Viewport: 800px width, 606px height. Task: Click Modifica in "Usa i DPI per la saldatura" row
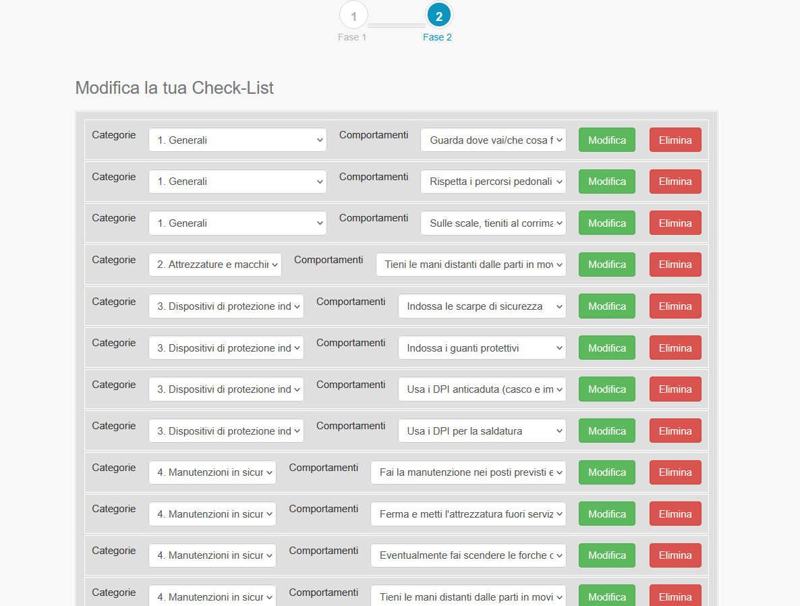coord(606,431)
